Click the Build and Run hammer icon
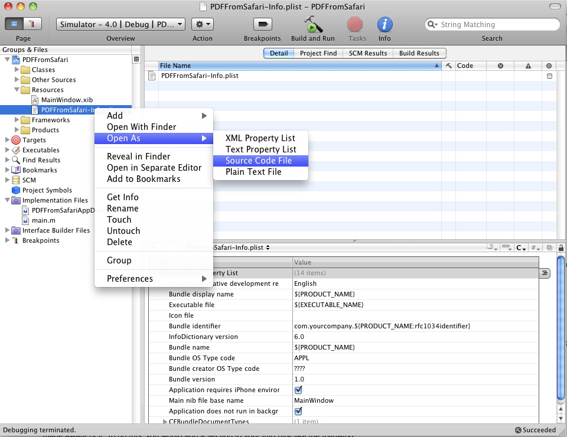The width and height of the screenshot is (567, 437). pyautogui.click(x=312, y=25)
